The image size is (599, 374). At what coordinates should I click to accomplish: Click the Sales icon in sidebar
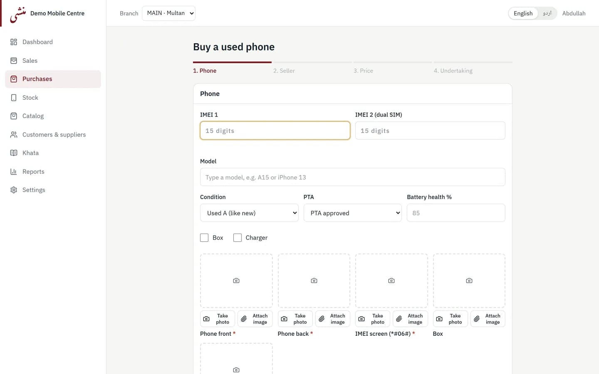[x=14, y=61]
